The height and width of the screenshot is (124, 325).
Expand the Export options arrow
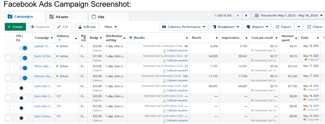click(299, 27)
